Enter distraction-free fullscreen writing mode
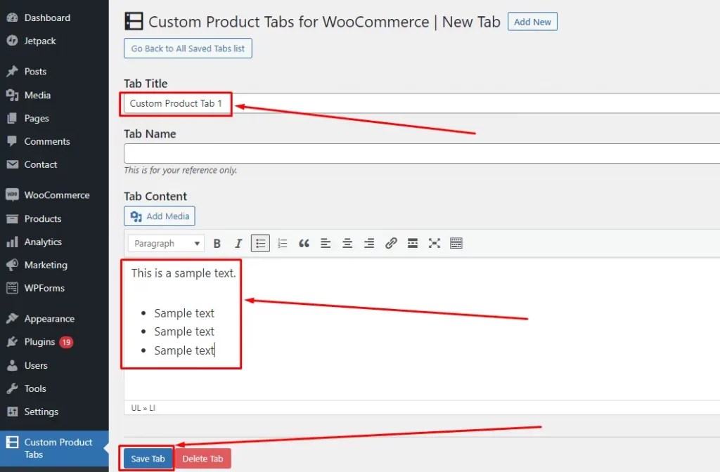Screen dimensions: 720x472 (x=434, y=243)
